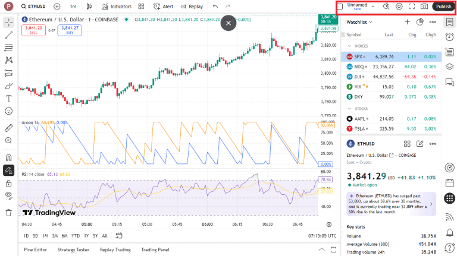Redo the last chart action
This screenshot has height=256, width=457.
pos(228,7)
